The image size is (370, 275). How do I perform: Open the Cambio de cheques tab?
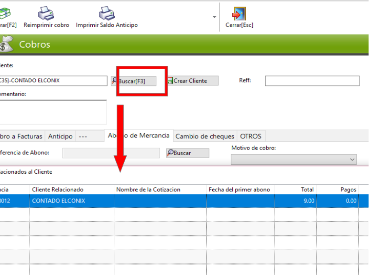[x=205, y=136]
